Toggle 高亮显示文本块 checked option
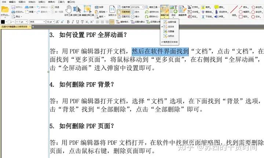This screenshot has height=158, width=264. coord(169,42)
